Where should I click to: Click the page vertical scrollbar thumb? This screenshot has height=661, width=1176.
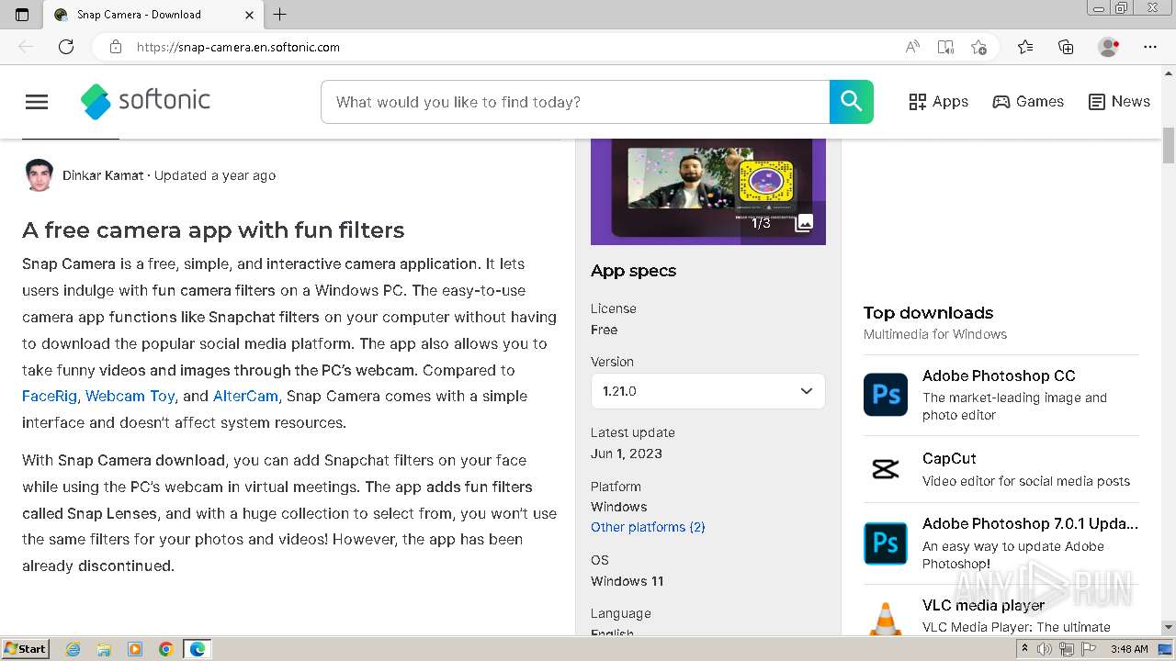(1169, 145)
